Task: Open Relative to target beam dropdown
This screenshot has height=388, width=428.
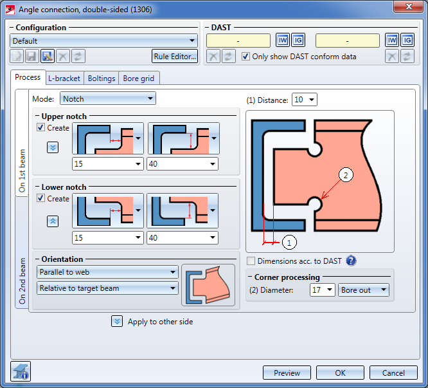Action: (107, 288)
